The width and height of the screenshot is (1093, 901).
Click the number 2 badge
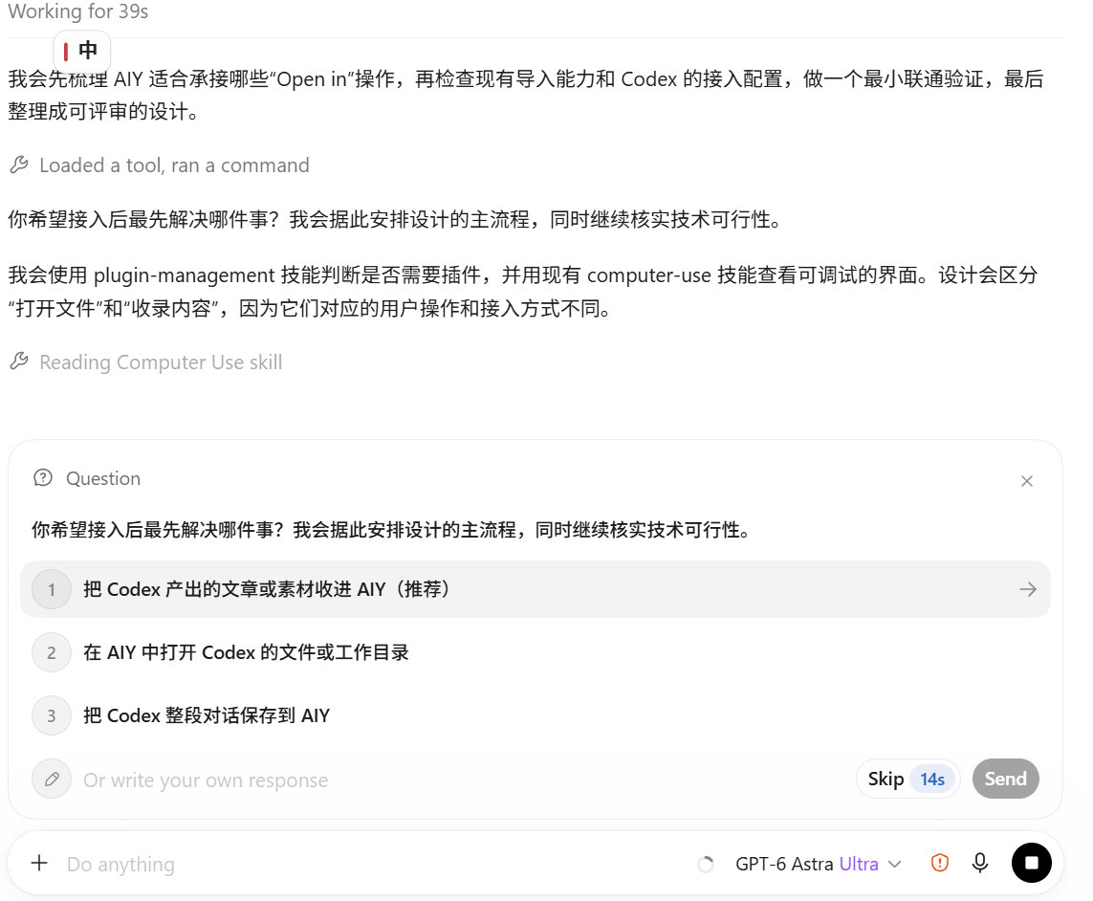[52, 652]
